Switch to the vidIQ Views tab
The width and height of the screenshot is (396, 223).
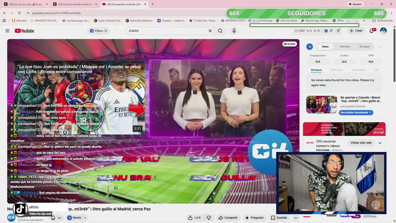point(325,47)
